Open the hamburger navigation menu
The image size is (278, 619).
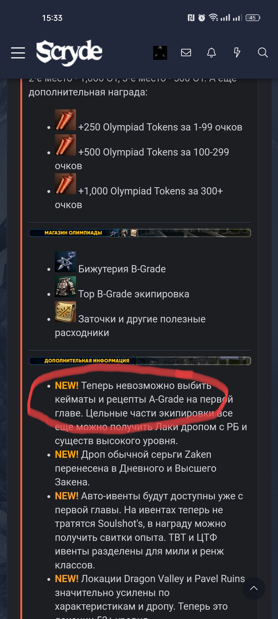pos(18,53)
